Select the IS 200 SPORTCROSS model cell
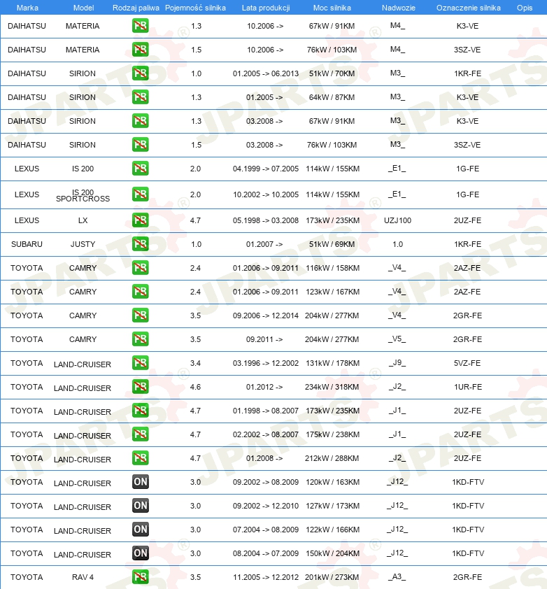The width and height of the screenshot is (547, 589). (83, 195)
